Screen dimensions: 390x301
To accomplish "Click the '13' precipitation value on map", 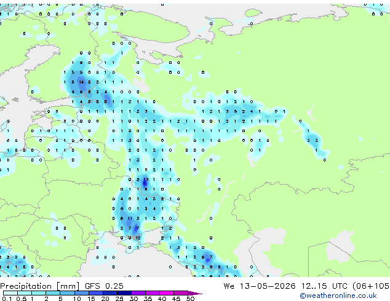I will click(x=146, y=179).
